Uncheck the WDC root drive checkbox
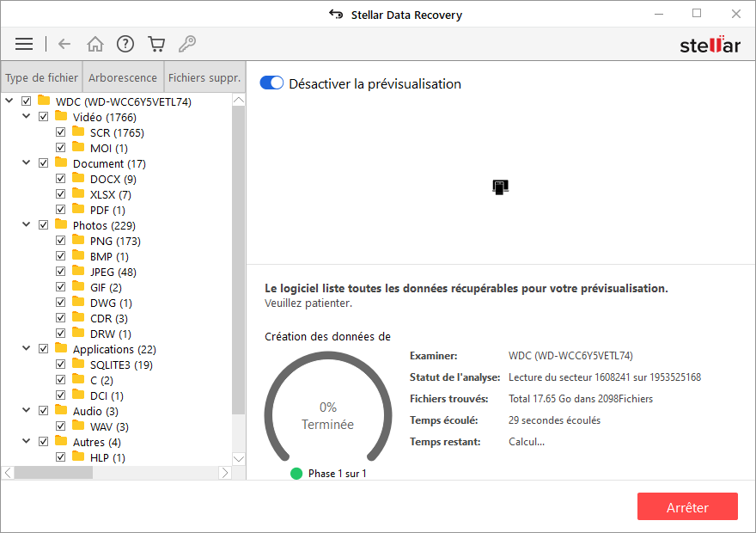This screenshot has width=756, height=533. click(26, 101)
